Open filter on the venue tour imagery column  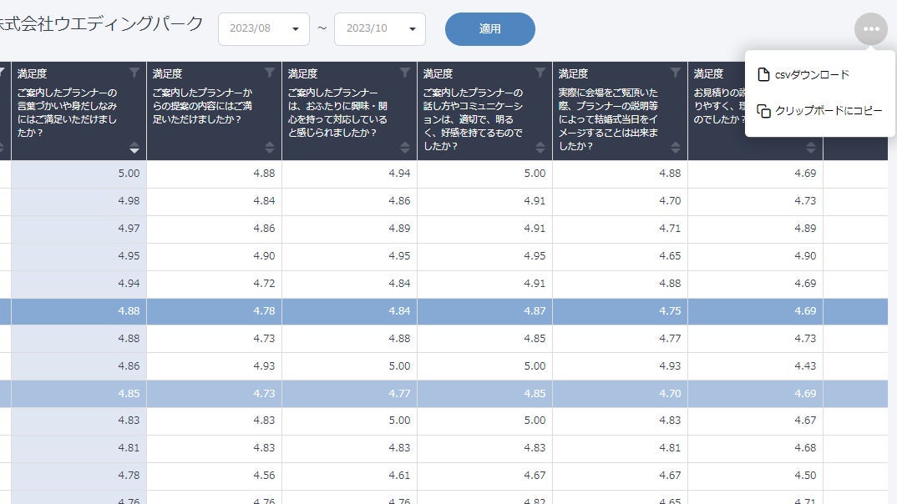point(676,73)
